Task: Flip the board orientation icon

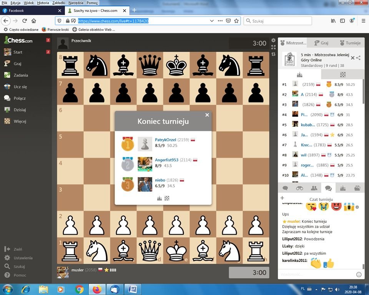Action: pos(273,54)
